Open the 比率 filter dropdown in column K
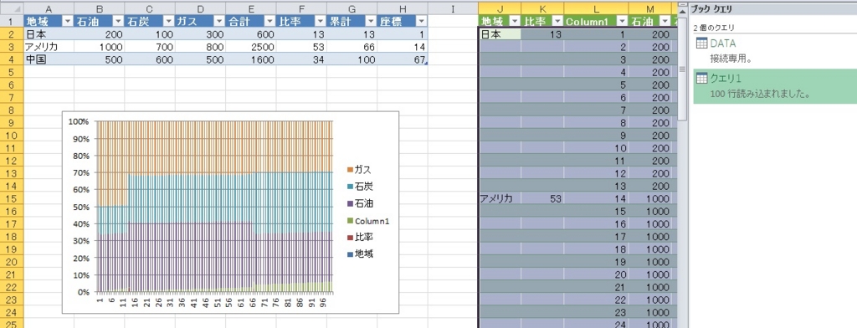The width and height of the screenshot is (857, 328). [x=557, y=21]
